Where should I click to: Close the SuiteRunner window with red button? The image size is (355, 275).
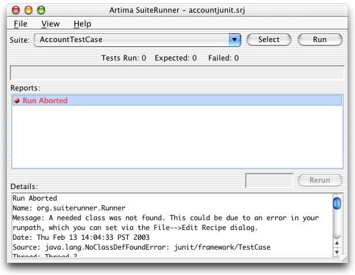(x=16, y=10)
